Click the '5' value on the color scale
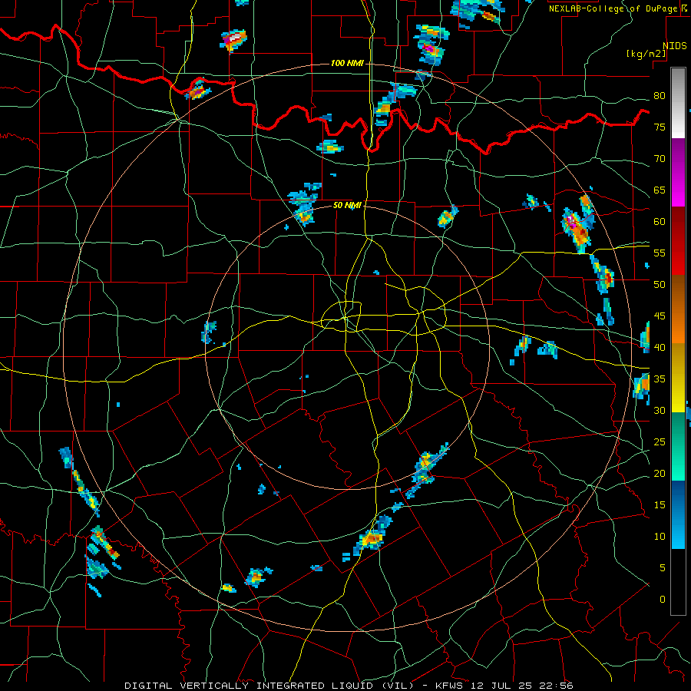The image size is (691, 691). 663,568
